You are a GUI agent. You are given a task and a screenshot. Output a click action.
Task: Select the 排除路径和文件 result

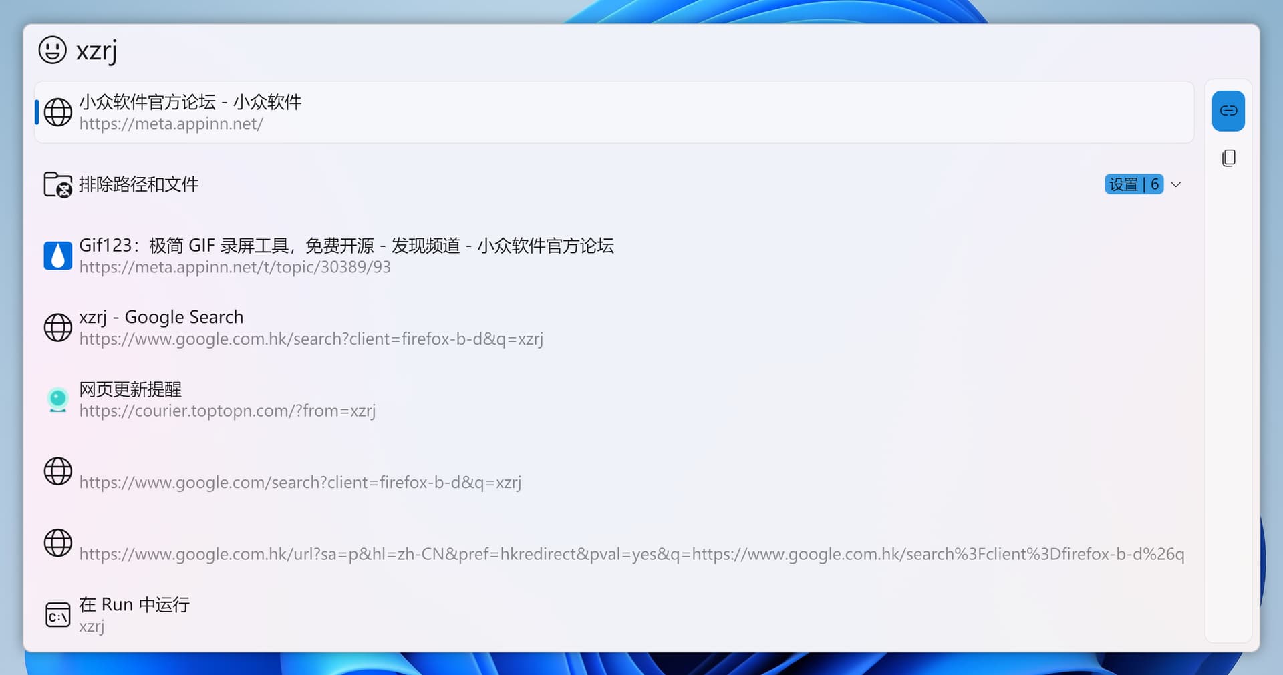139,184
